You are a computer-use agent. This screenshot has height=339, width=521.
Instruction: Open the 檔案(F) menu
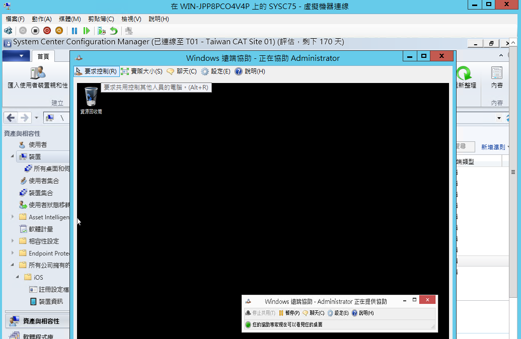pyautogui.click(x=15, y=19)
